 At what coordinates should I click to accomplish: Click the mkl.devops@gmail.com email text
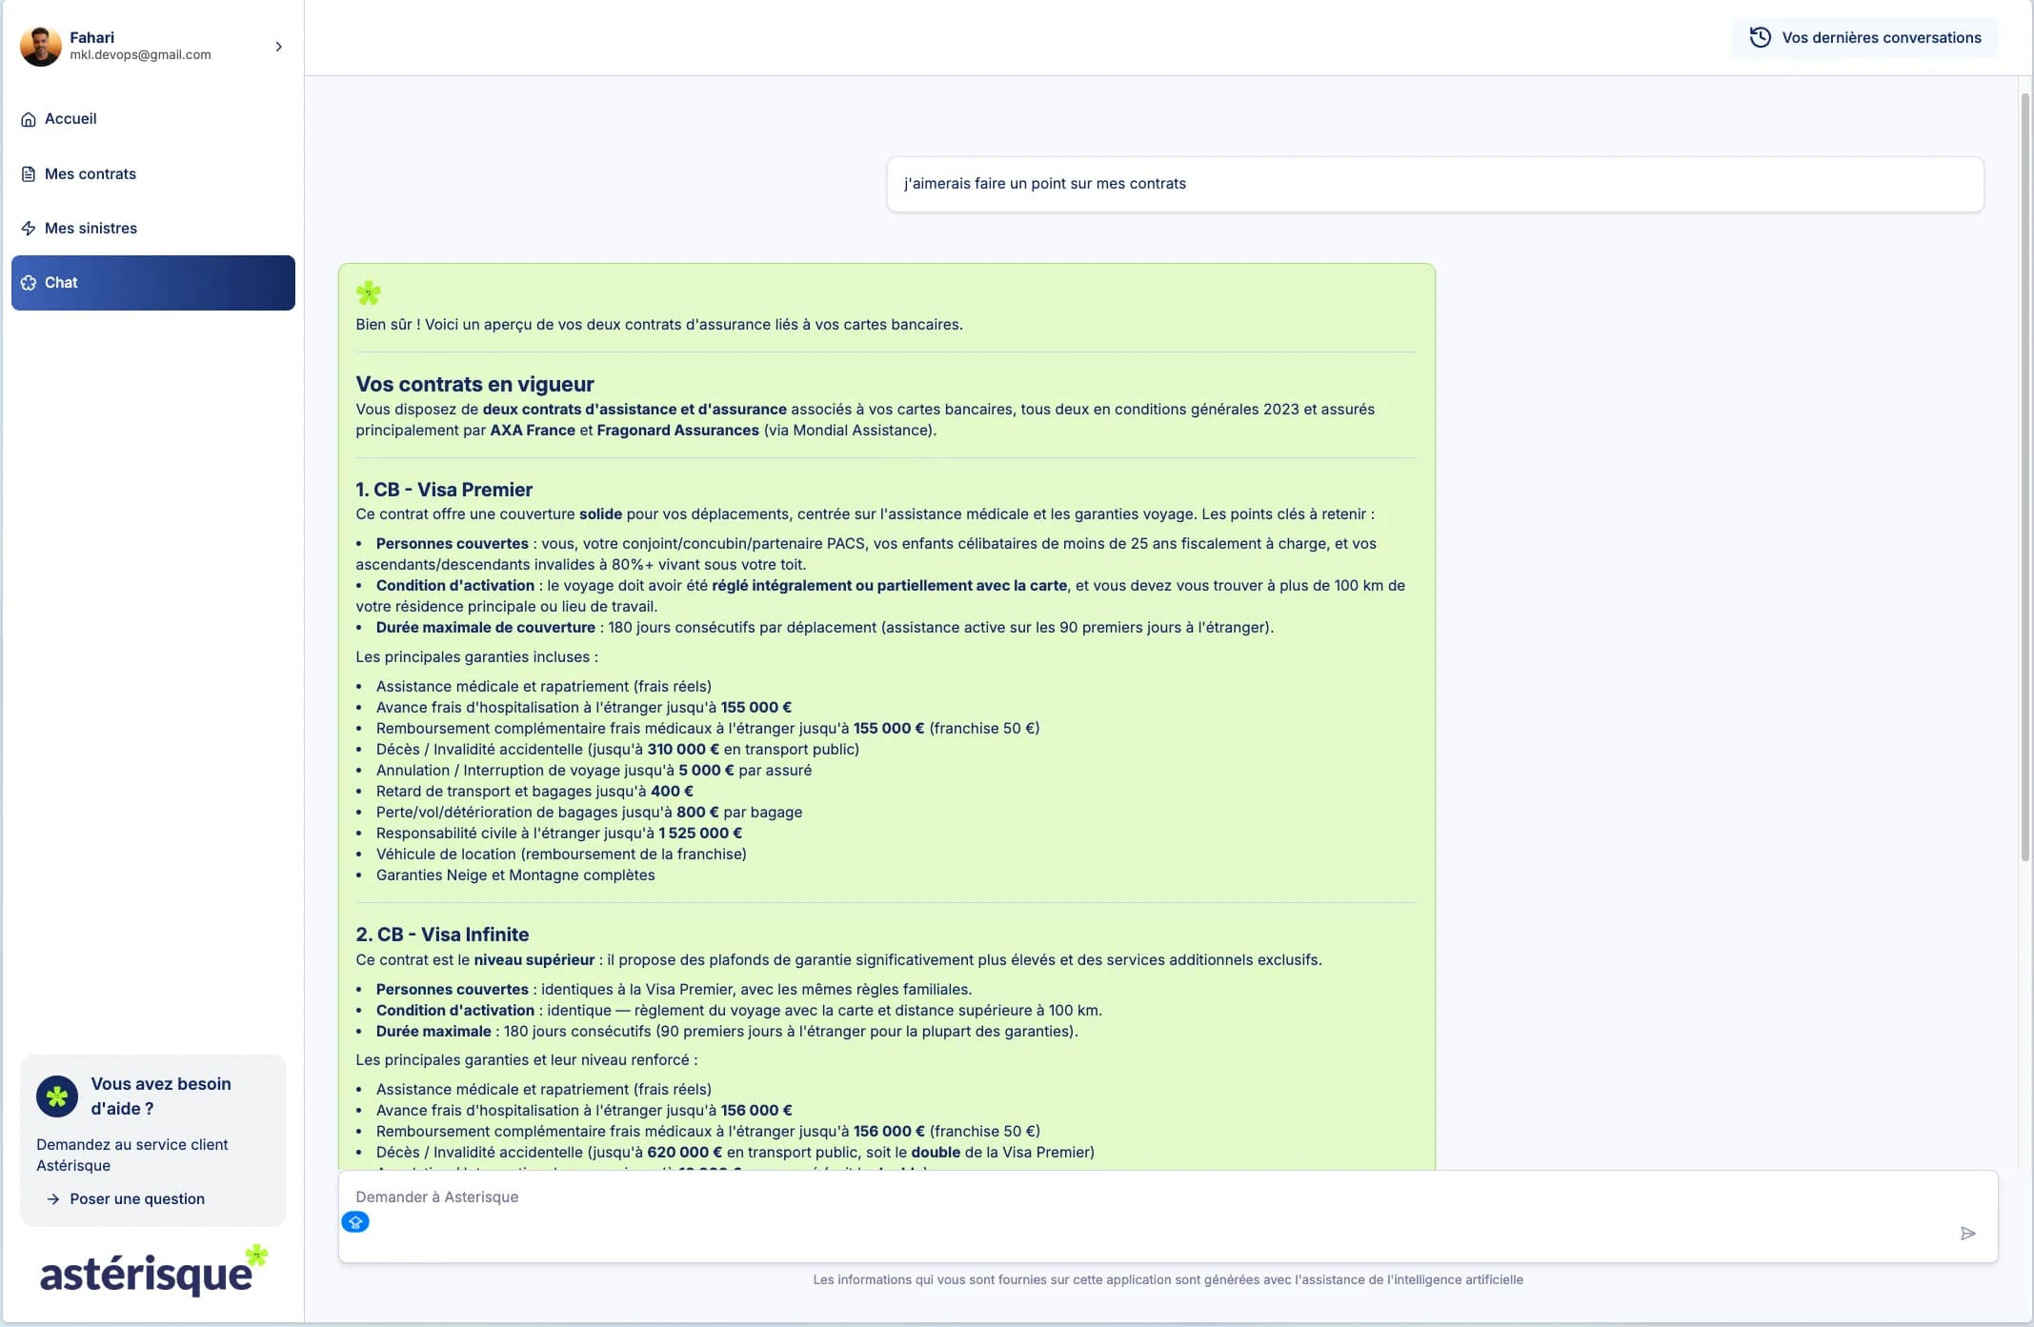click(x=140, y=55)
